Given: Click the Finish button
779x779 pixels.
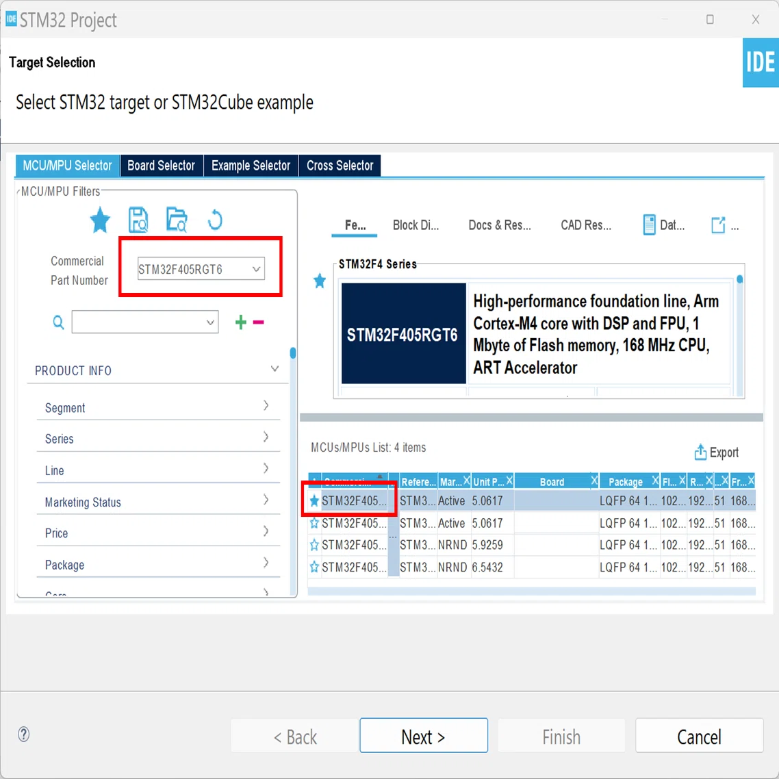Looking at the screenshot, I should point(561,735).
